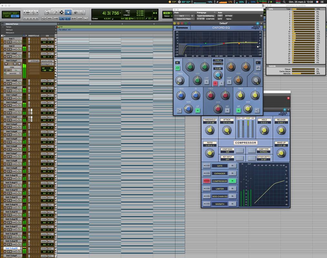The height and width of the screenshot is (258, 327).
Task: Click Zoom preset 3 button
Action: click(x=31, y=18)
